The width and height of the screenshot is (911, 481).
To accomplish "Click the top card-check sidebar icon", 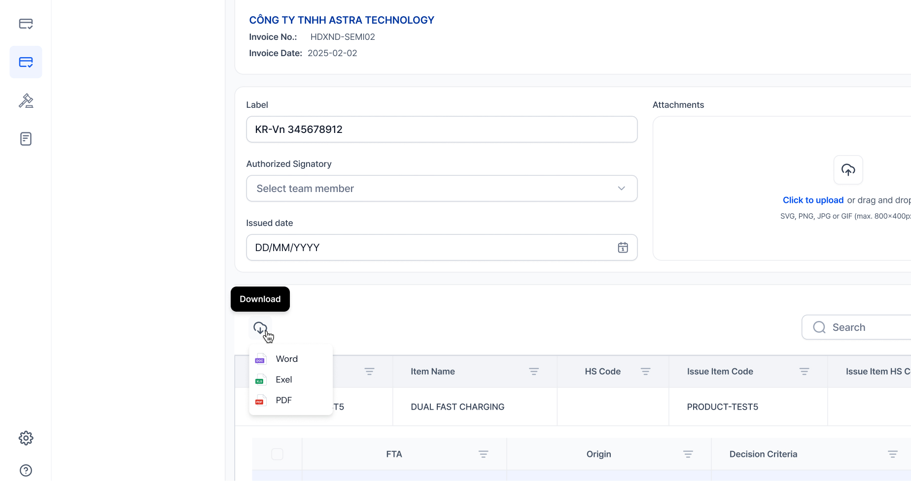I will click(26, 24).
